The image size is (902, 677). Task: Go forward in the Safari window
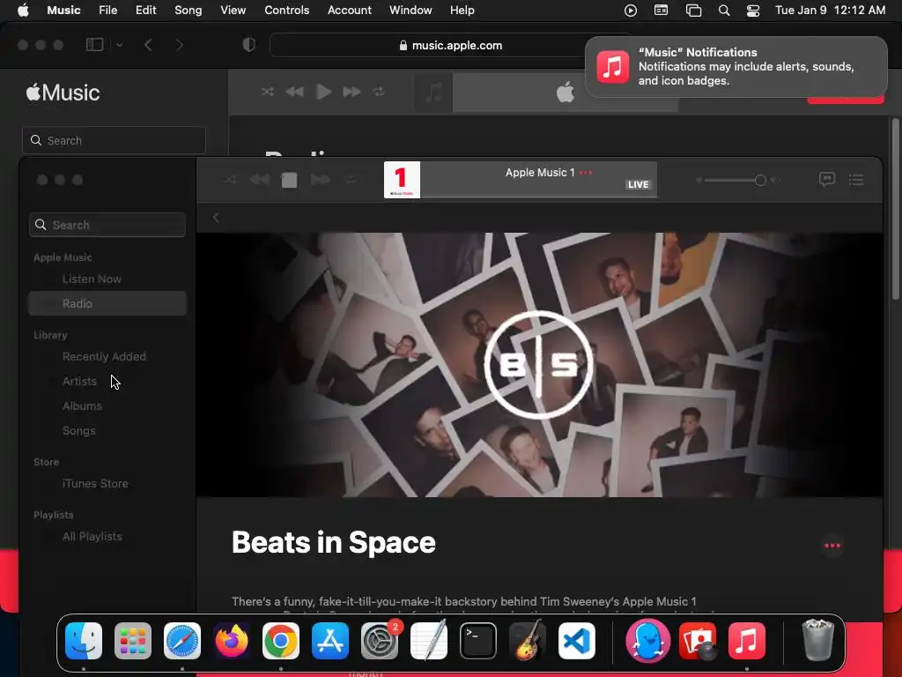click(179, 45)
